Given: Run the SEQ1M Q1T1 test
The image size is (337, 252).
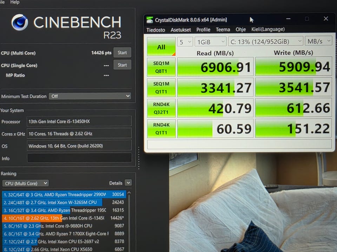Looking at the screenshot, I should (161, 87).
